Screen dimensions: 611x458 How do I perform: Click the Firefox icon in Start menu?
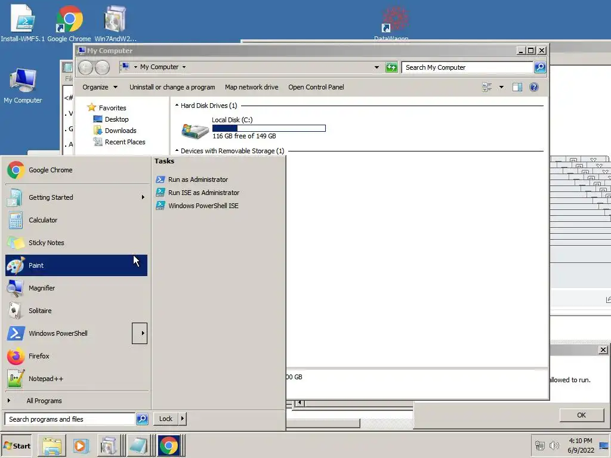click(x=16, y=356)
